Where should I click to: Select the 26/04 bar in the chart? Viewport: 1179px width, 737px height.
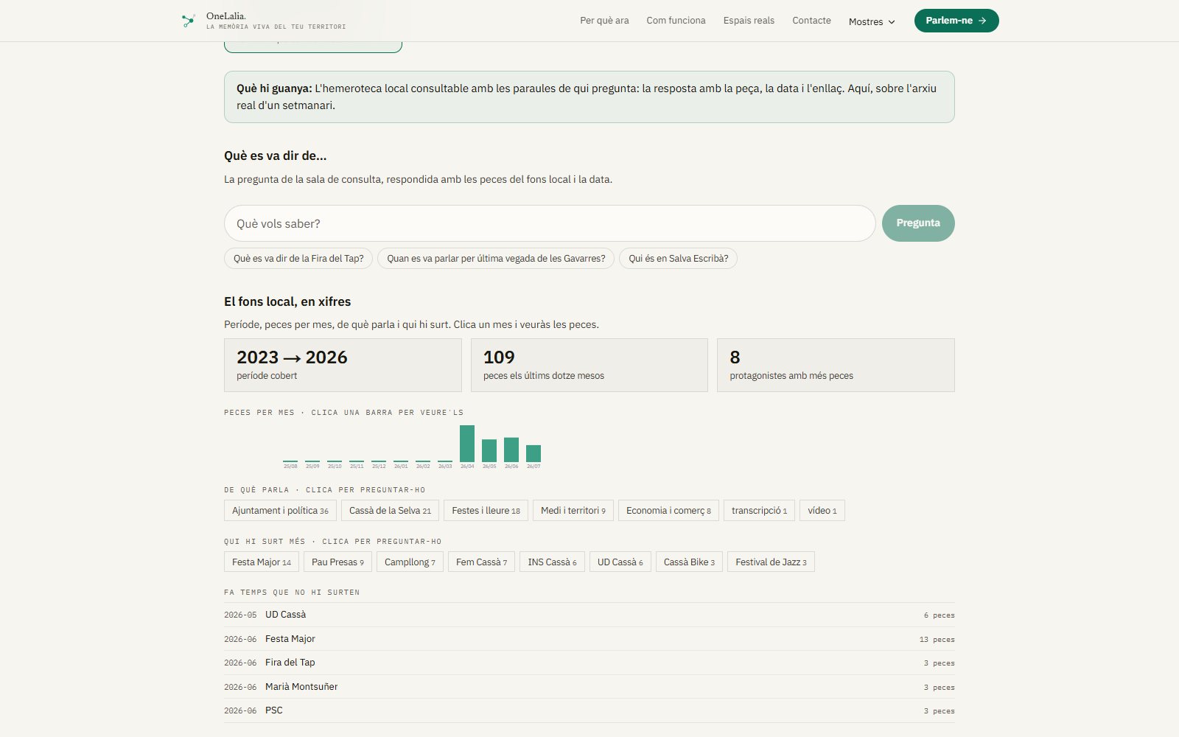point(467,444)
